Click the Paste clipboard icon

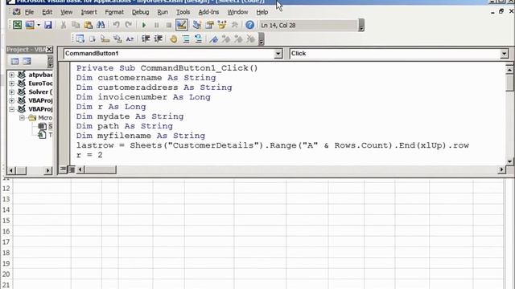[x=88, y=25]
